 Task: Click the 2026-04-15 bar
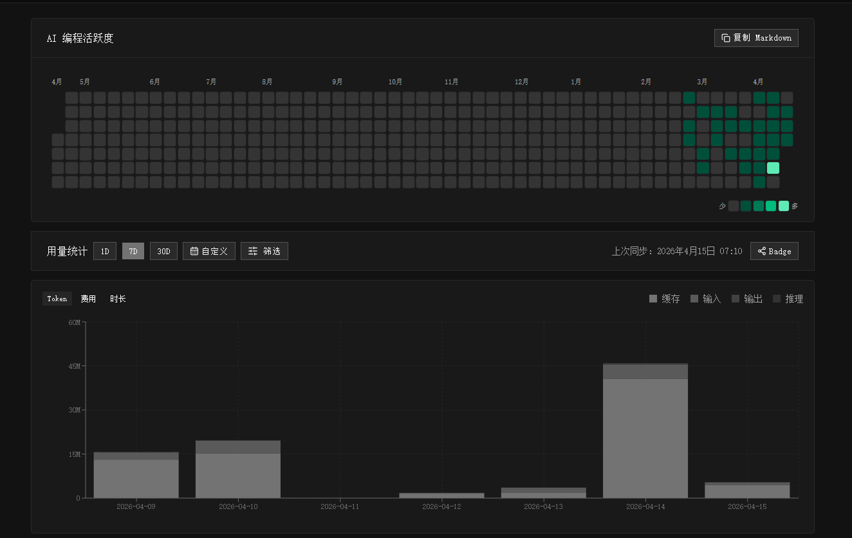click(x=747, y=490)
